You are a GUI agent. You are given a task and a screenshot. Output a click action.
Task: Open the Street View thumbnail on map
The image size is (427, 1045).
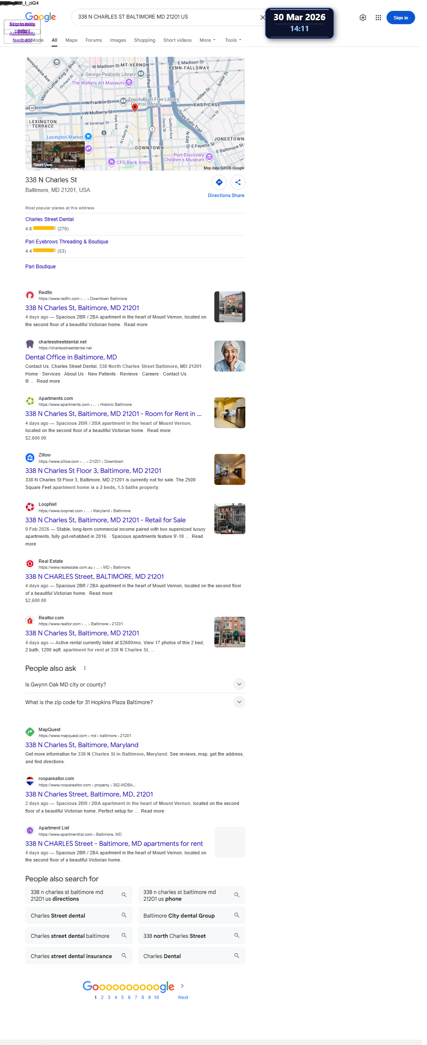click(x=58, y=155)
